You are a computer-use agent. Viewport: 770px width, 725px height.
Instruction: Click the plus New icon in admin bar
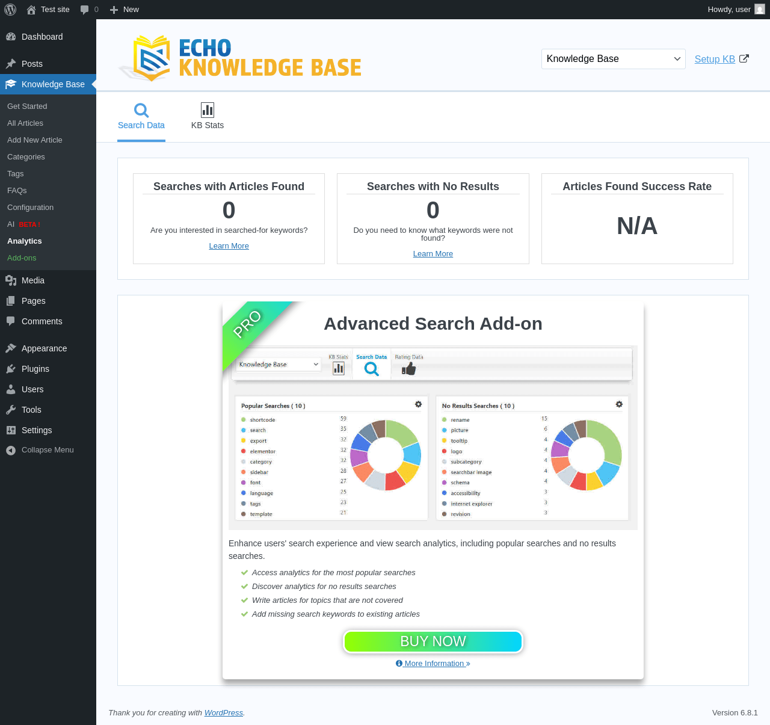pyautogui.click(x=114, y=10)
